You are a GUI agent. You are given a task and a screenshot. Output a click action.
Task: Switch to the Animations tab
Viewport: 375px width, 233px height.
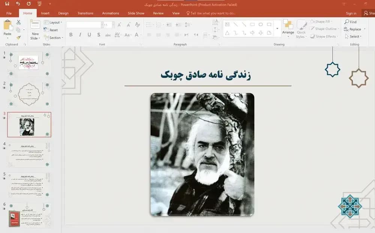pyautogui.click(x=111, y=13)
